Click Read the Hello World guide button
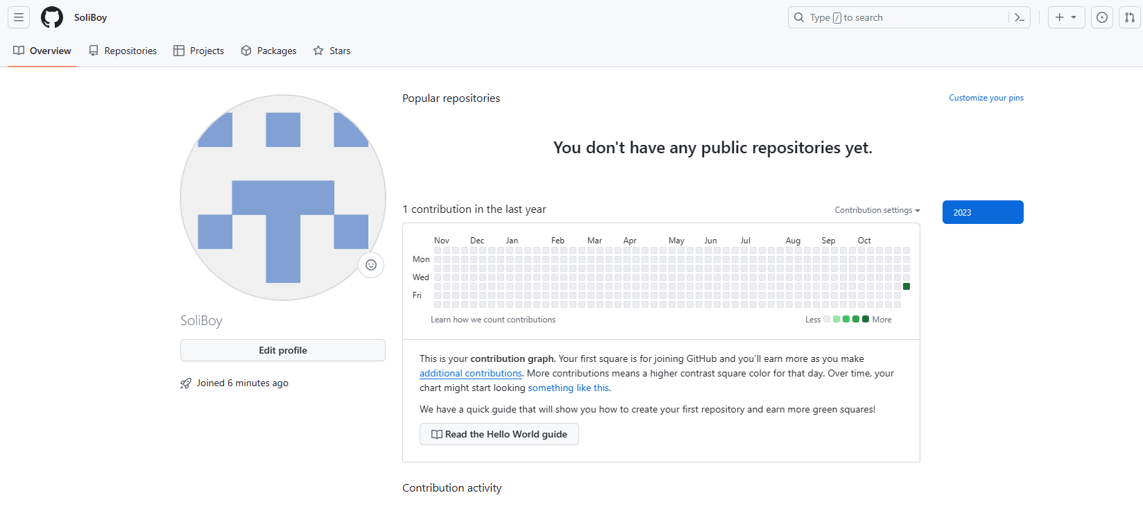 tap(499, 434)
